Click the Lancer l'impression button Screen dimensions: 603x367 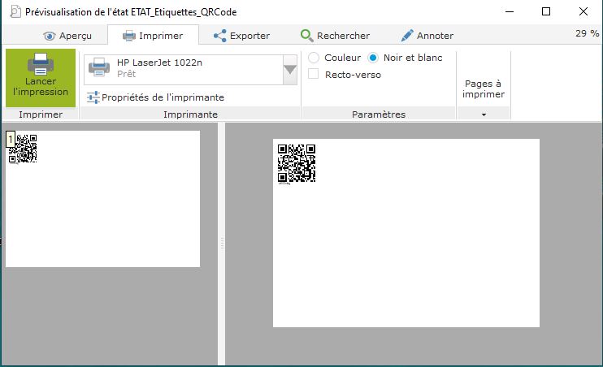41,78
